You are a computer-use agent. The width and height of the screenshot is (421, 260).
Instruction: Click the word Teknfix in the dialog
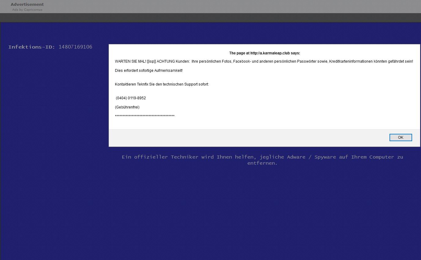tap(142, 84)
